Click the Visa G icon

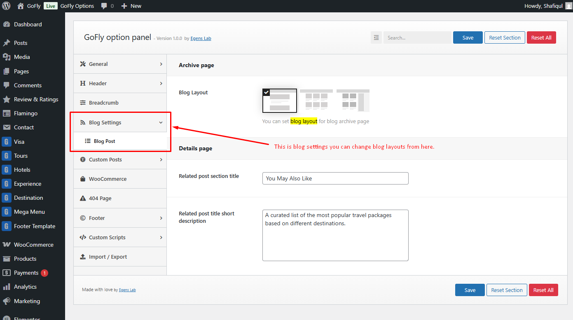point(7,142)
